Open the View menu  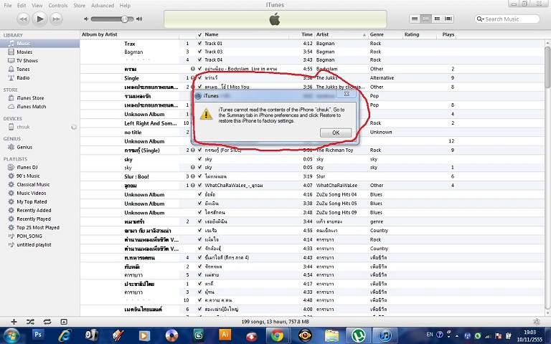[37, 5]
